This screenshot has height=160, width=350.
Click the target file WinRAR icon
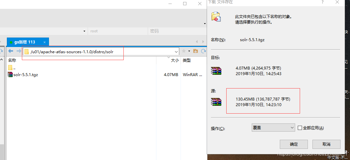pos(216,71)
